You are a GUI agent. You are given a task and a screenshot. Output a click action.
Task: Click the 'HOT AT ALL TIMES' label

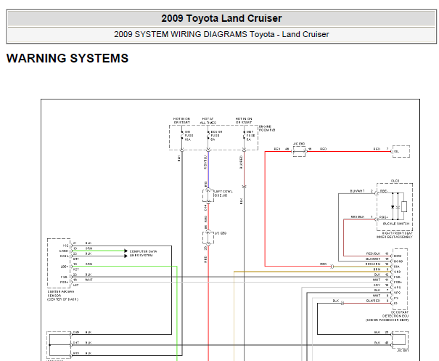208,121
